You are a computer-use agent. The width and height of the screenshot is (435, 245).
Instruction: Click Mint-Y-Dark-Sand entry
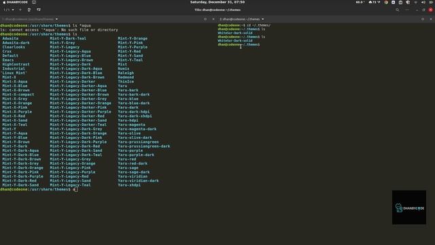coord(20,184)
